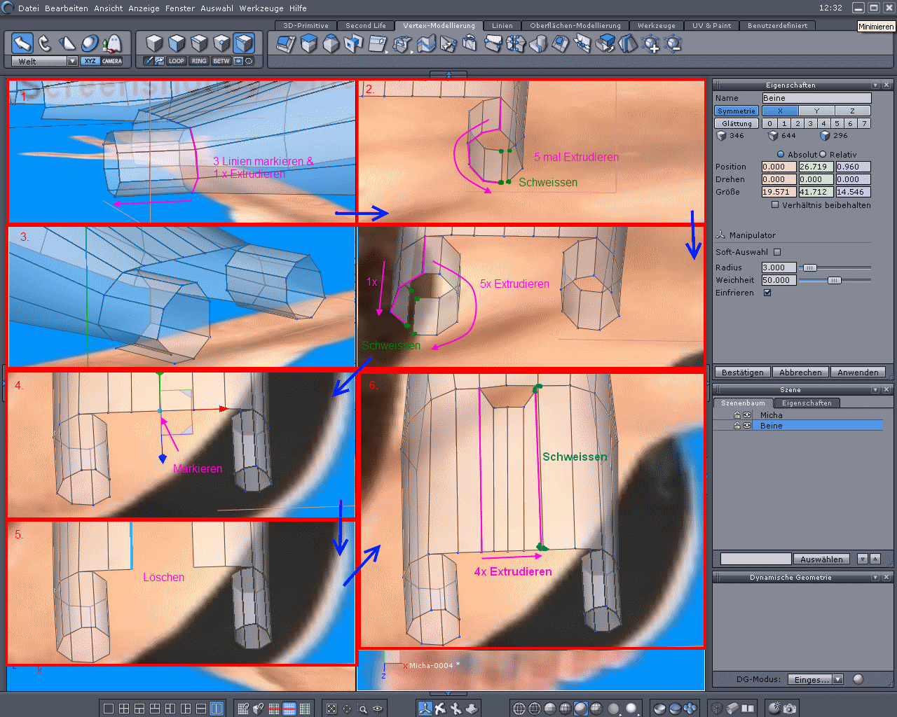Image resolution: width=897 pixels, height=717 pixels.
Task: Select the wireframe sphere display mode
Action: [x=519, y=709]
